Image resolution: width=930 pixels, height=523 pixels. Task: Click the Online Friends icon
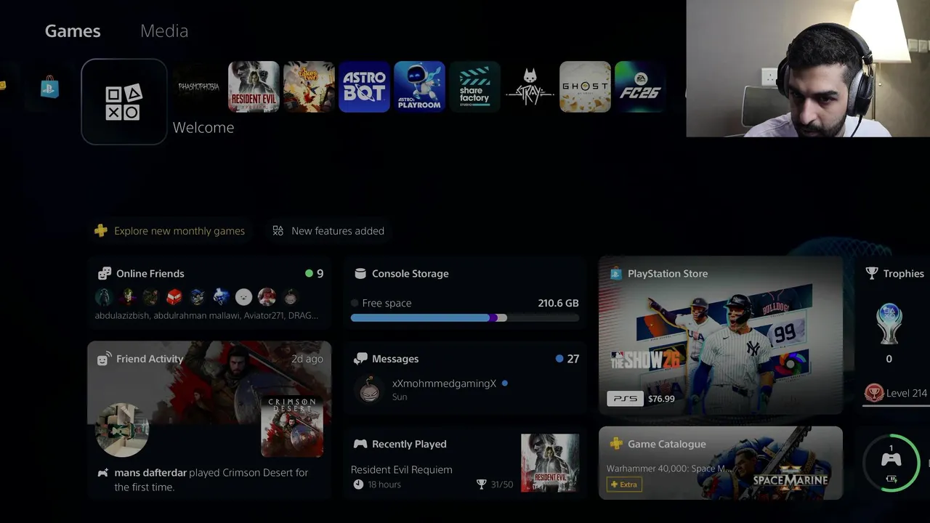pos(105,274)
